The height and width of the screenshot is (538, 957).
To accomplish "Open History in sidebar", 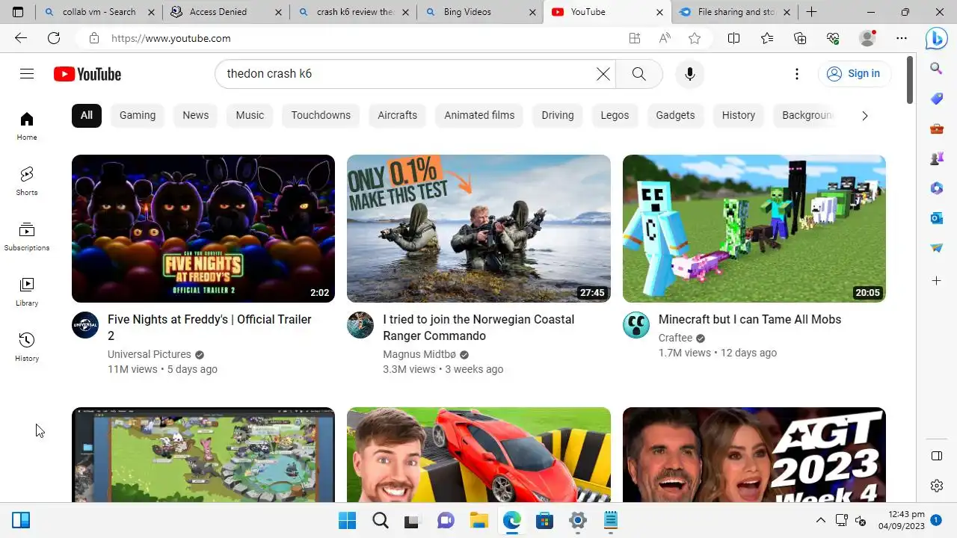I will [27, 347].
